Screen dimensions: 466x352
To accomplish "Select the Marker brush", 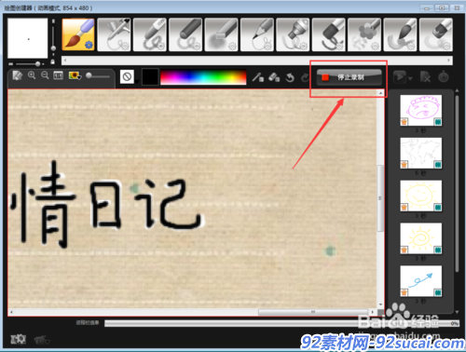I will (293, 34).
